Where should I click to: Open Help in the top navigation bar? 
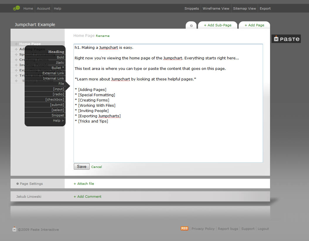coord(57,8)
